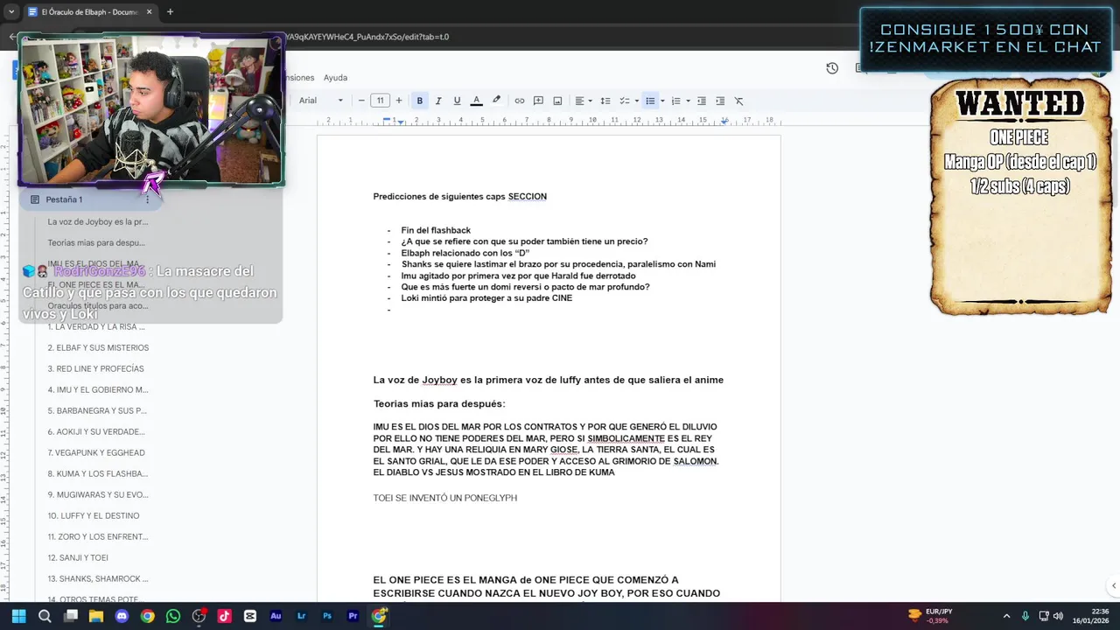The image size is (1120, 630).
Task: Decrease font size with minus button
Action: pyautogui.click(x=361, y=101)
